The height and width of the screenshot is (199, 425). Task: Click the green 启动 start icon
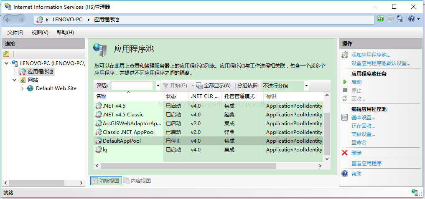pos(345,82)
